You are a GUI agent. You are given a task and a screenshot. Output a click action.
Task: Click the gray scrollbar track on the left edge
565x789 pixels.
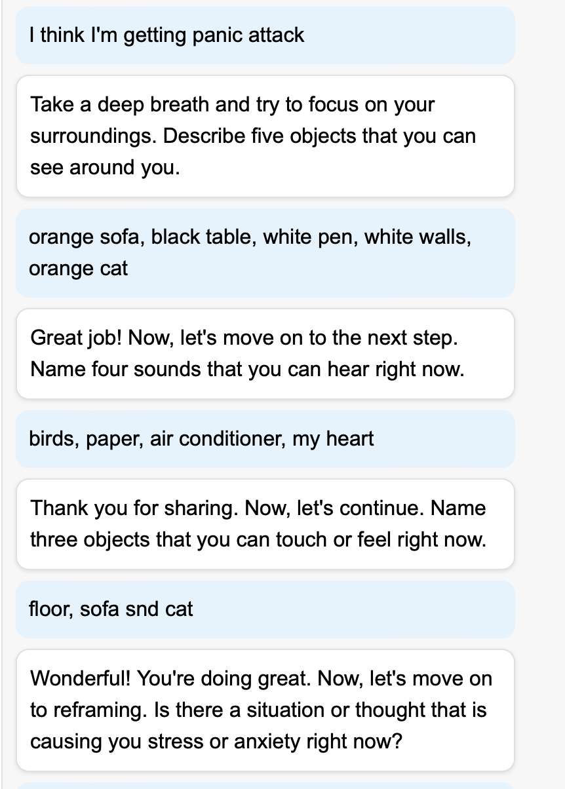tap(3, 393)
